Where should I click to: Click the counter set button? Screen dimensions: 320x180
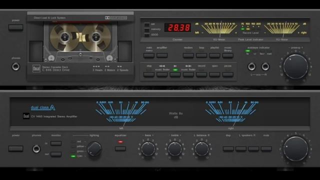tap(147, 24)
